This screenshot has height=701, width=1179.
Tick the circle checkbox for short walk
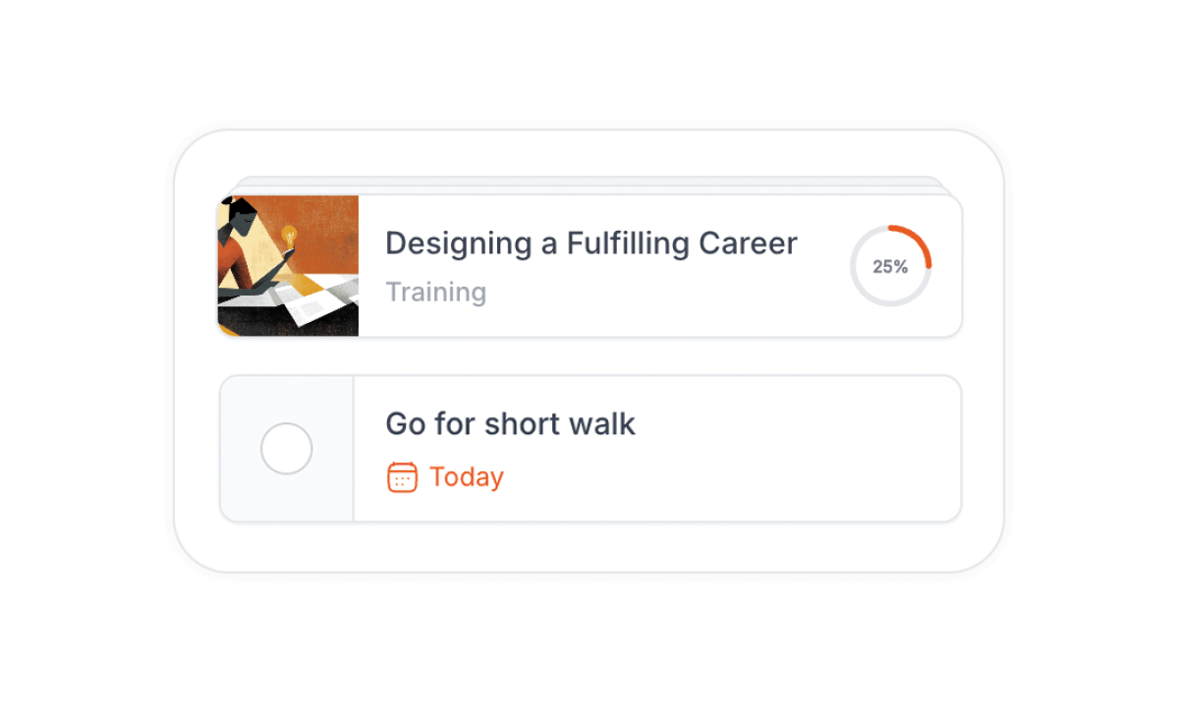[286, 450]
